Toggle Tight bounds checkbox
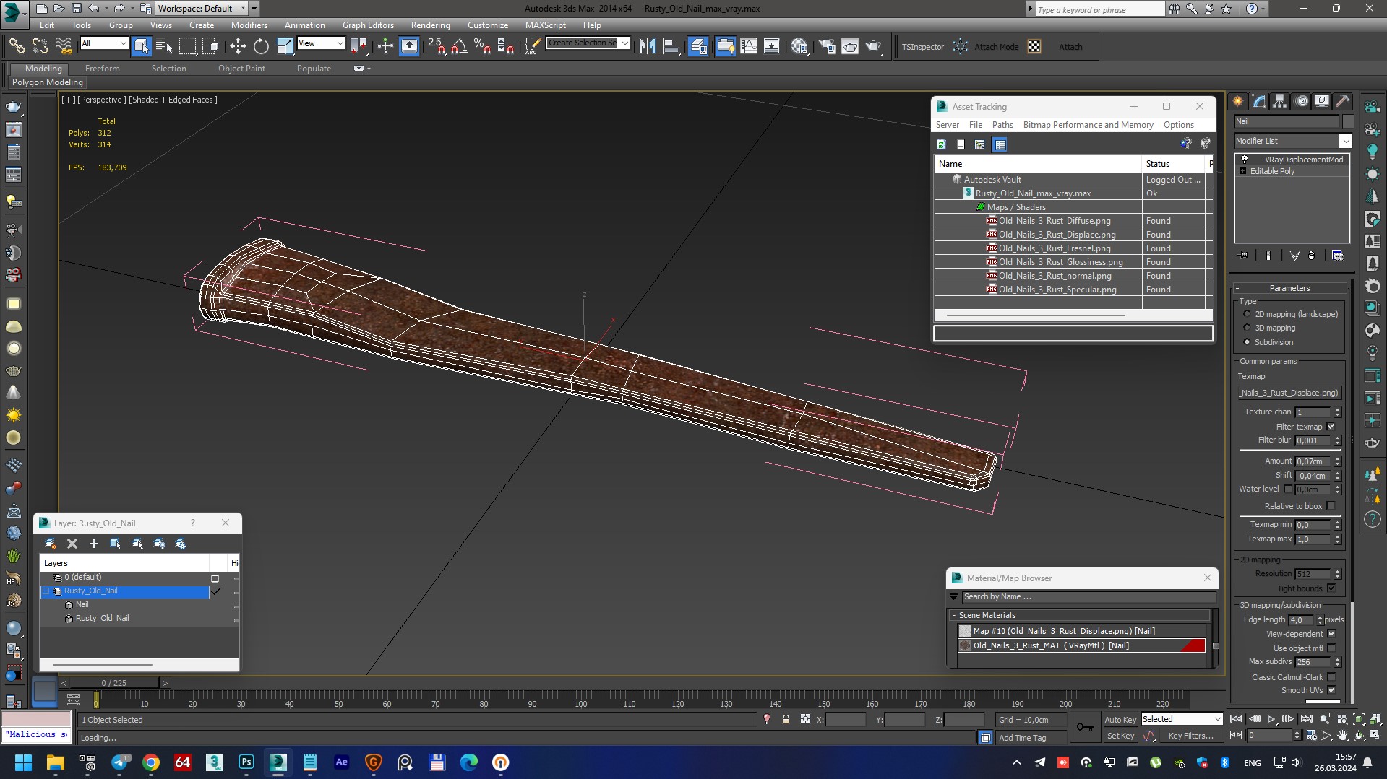This screenshot has height=779, width=1387. [x=1331, y=588]
